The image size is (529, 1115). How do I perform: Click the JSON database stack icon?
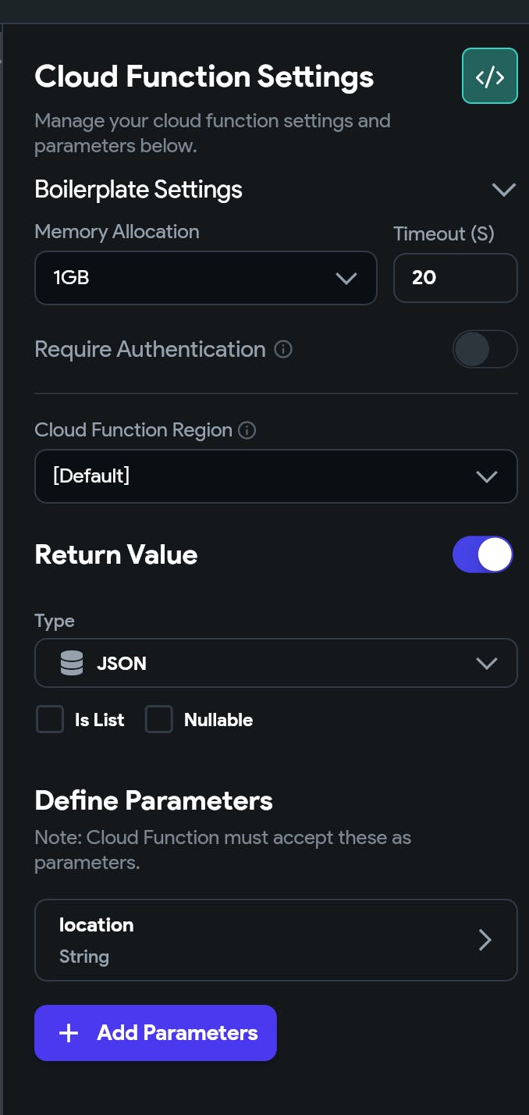(x=71, y=664)
